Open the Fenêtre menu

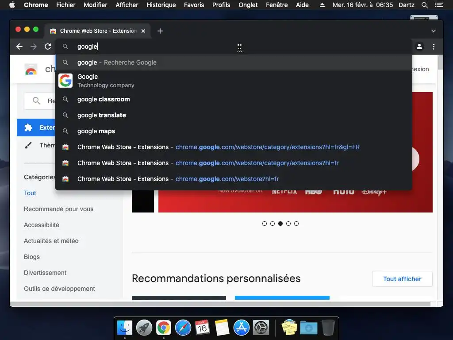coord(277,5)
